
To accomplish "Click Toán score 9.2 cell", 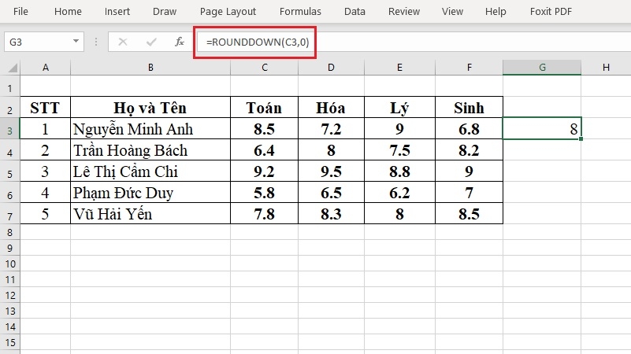I will pos(265,171).
